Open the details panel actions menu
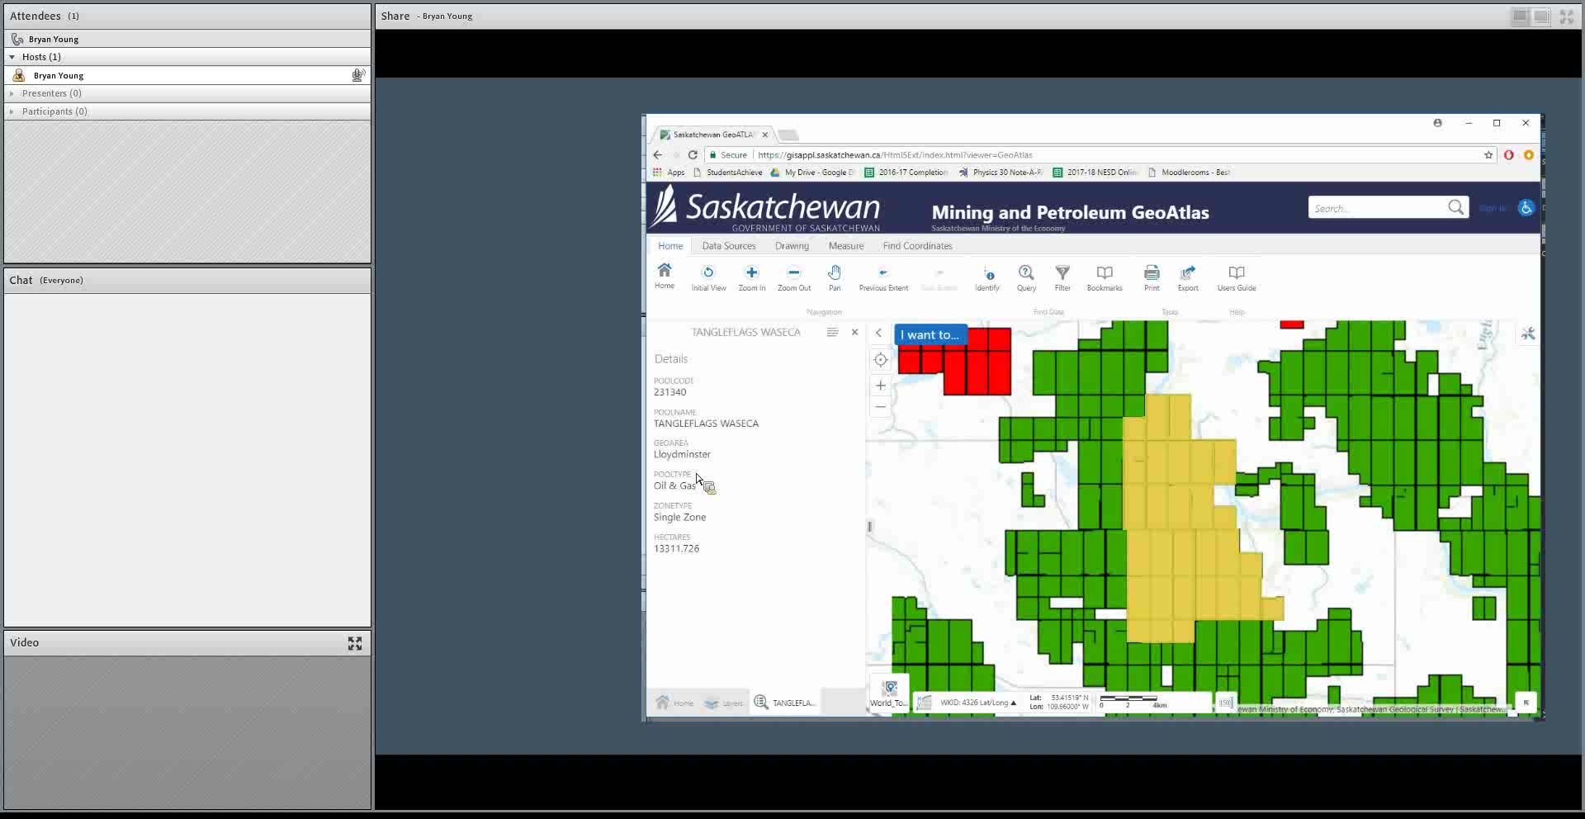 (832, 332)
